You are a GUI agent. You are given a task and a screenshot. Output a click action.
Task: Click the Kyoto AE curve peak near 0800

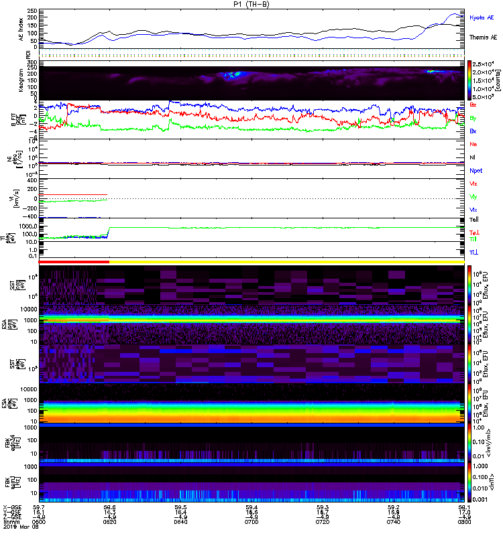[455, 14]
